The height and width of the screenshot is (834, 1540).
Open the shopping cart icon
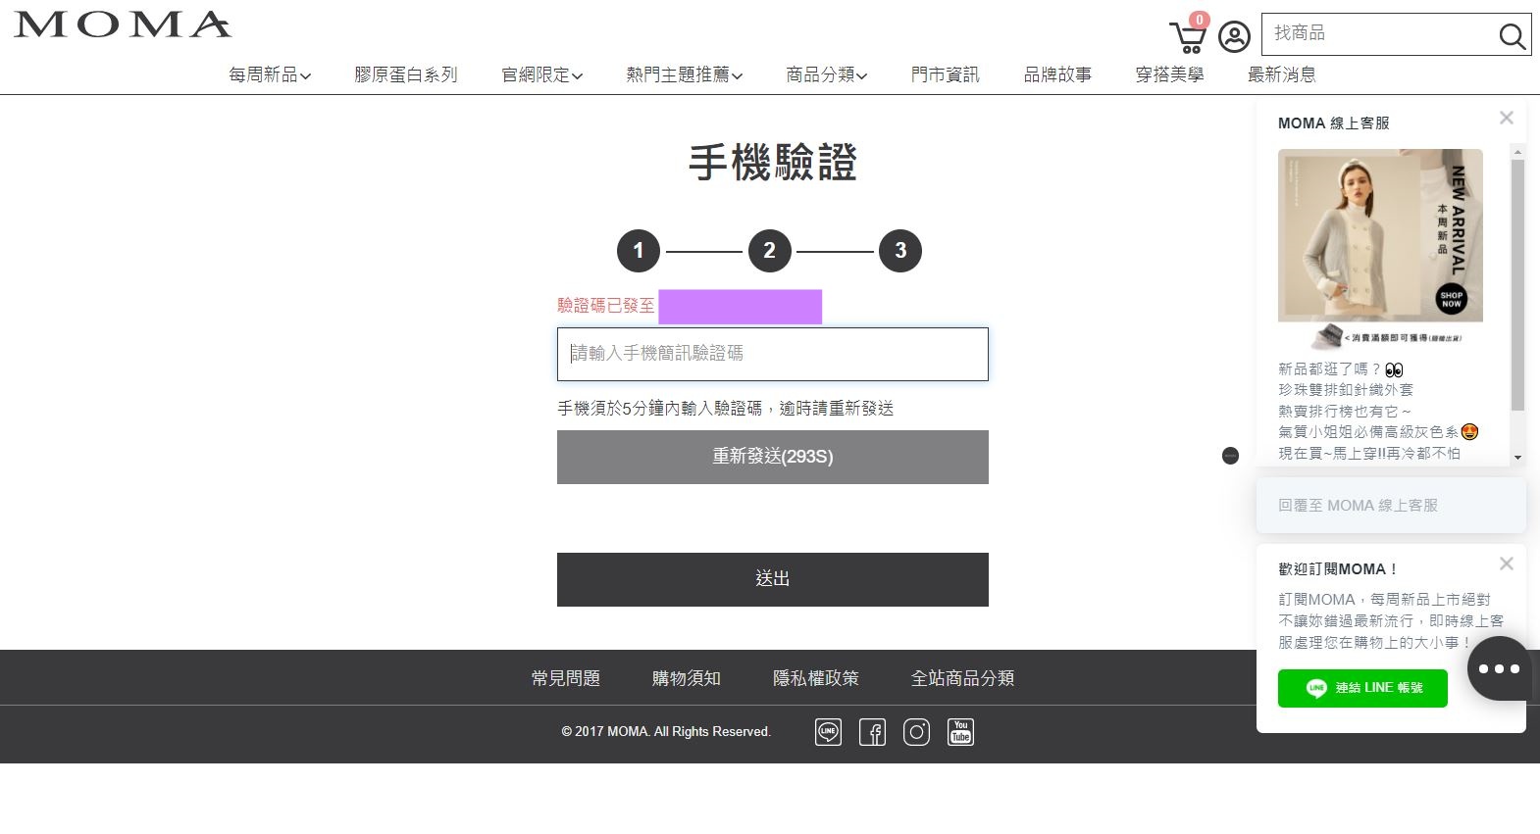point(1188,36)
